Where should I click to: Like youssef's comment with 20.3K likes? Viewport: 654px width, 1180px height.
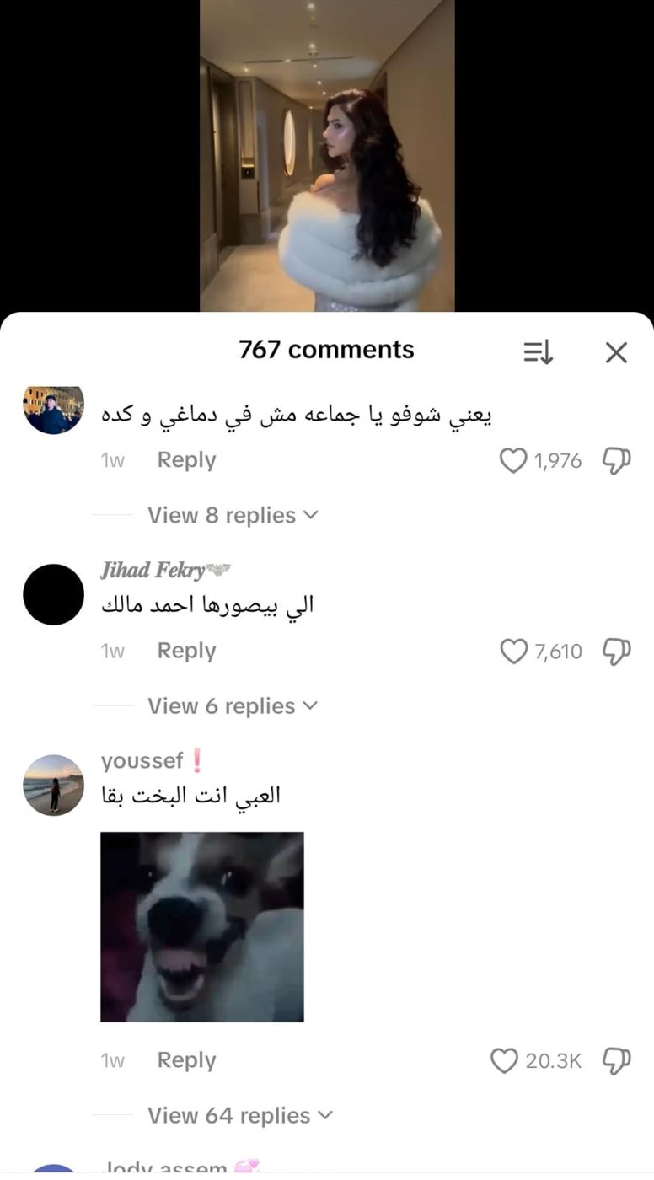point(504,1060)
